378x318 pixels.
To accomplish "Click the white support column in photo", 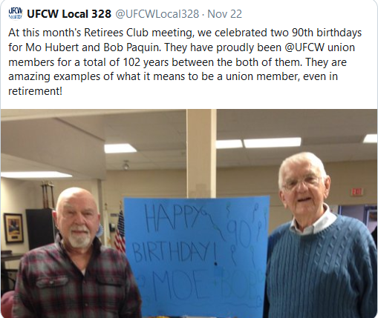I will (x=201, y=153).
